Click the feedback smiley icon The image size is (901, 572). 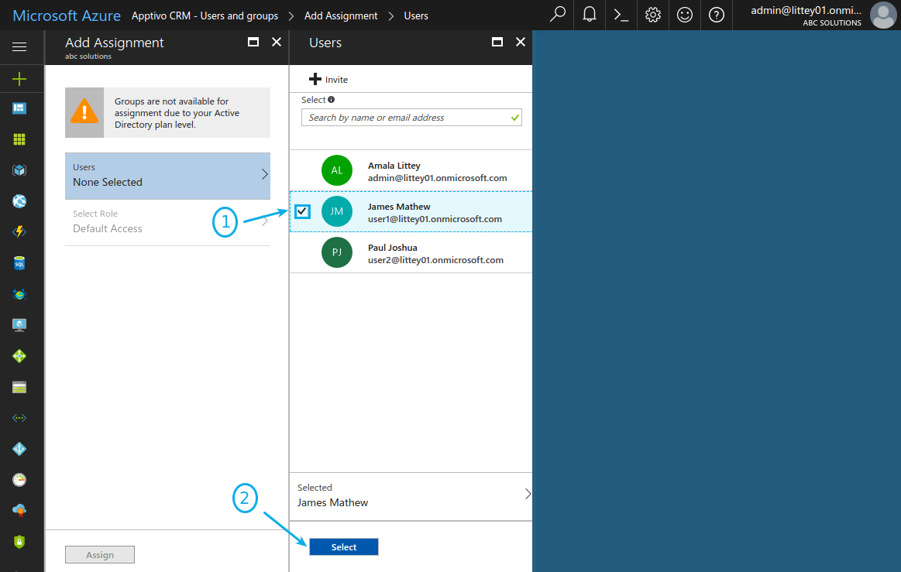684,15
